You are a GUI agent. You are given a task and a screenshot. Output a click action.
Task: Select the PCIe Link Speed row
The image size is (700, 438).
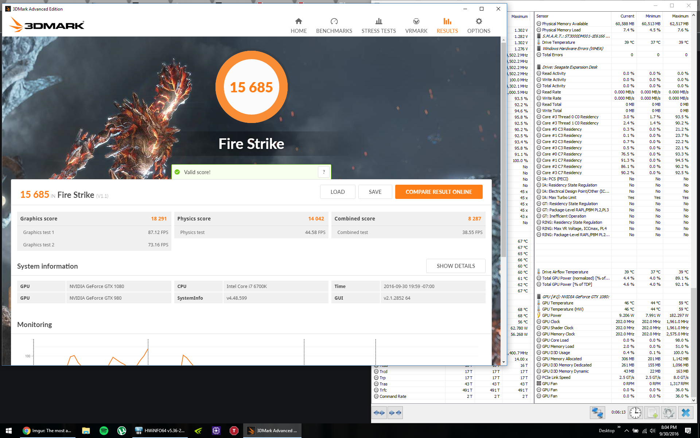click(x=613, y=377)
